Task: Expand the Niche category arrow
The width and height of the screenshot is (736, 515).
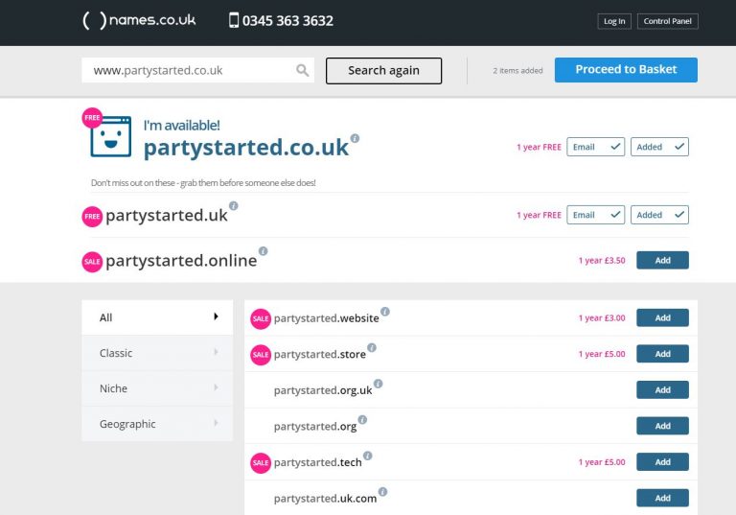Action: (216, 388)
